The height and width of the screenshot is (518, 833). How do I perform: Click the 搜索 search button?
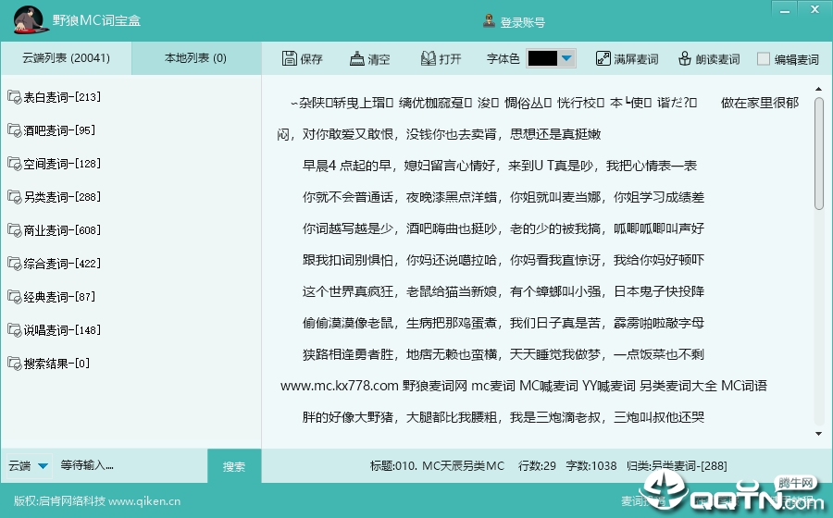click(x=234, y=466)
